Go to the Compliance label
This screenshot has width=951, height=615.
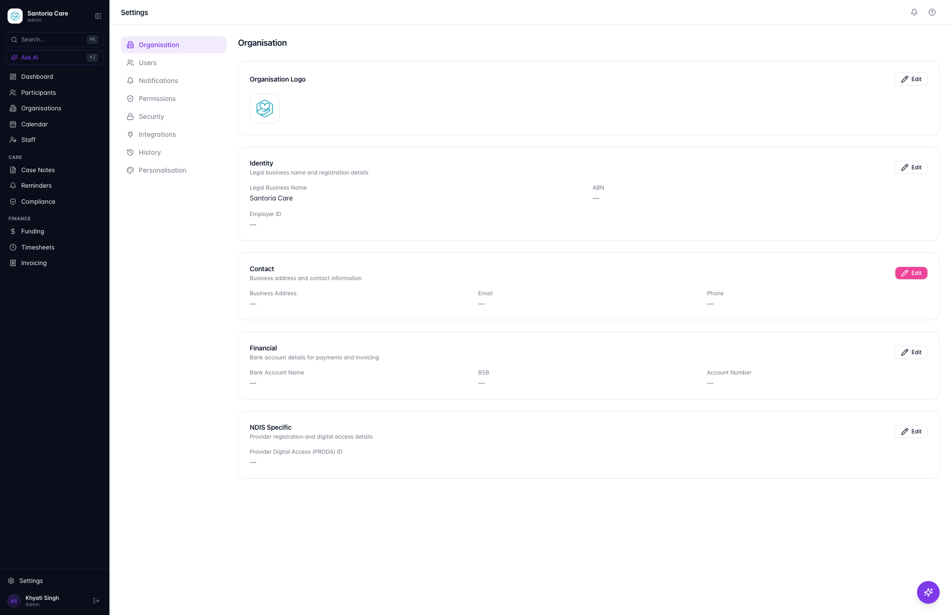point(38,201)
